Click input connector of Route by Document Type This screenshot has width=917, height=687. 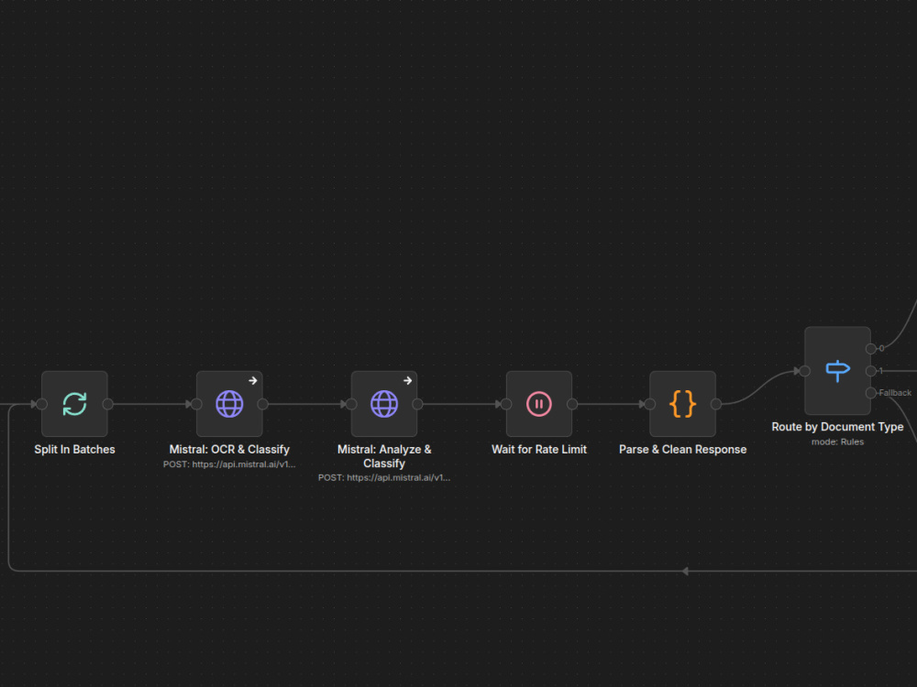tap(805, 371)
